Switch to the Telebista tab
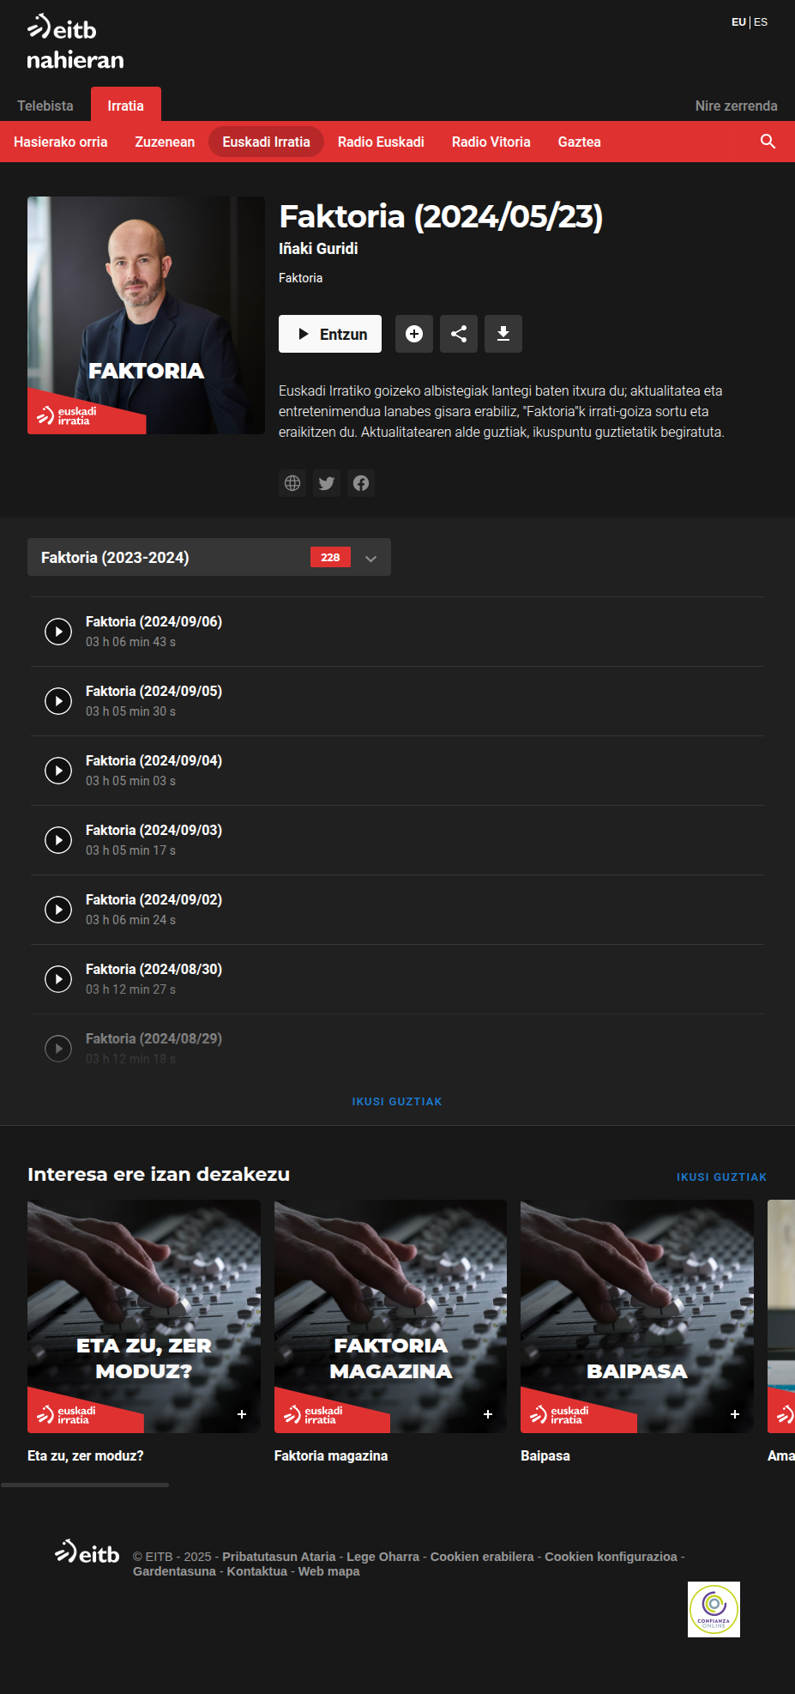 pos(45,106)
